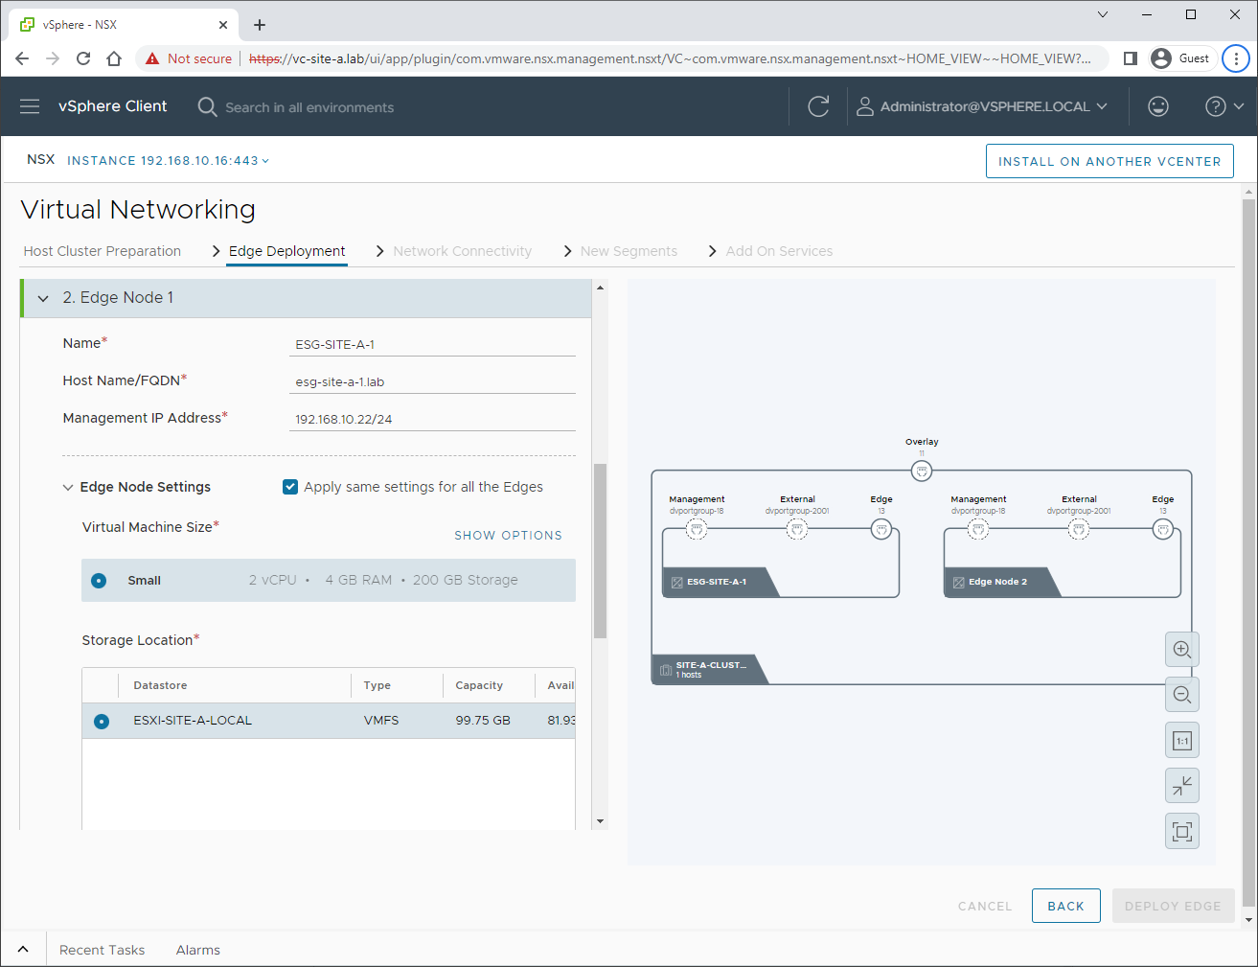Zoom in on the topology diagram
This screenshot has width=1258, height=967.
[1182, 650]
